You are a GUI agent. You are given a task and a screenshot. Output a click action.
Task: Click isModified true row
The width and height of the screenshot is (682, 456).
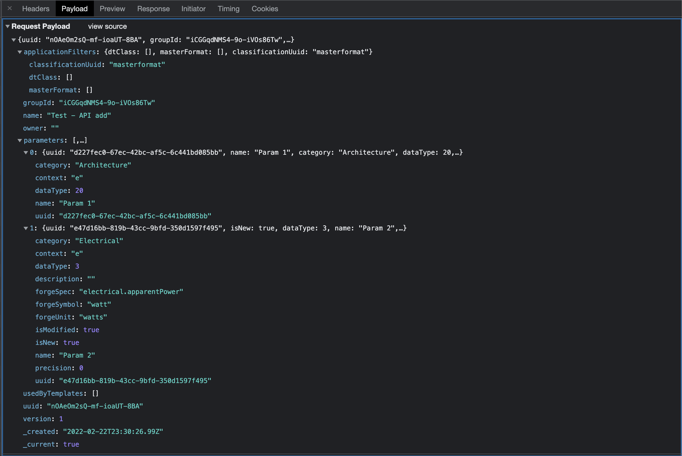[67, 330]
